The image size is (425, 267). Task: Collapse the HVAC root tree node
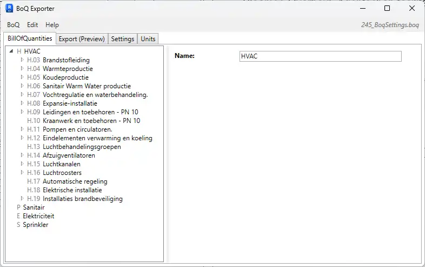(11, 51)
